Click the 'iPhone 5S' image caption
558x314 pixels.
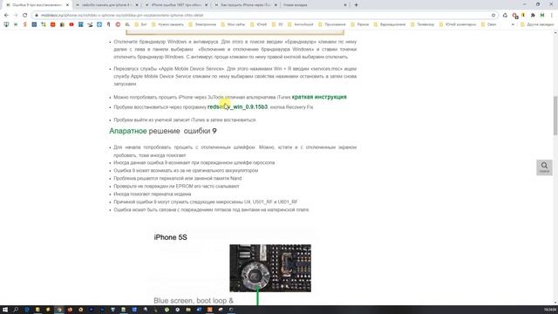click(171, 237)
